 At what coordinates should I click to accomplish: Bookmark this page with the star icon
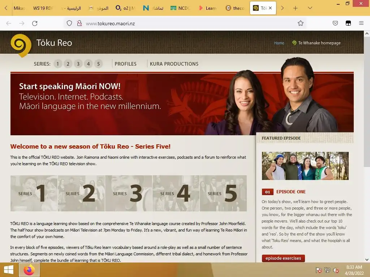click(300, 23)
